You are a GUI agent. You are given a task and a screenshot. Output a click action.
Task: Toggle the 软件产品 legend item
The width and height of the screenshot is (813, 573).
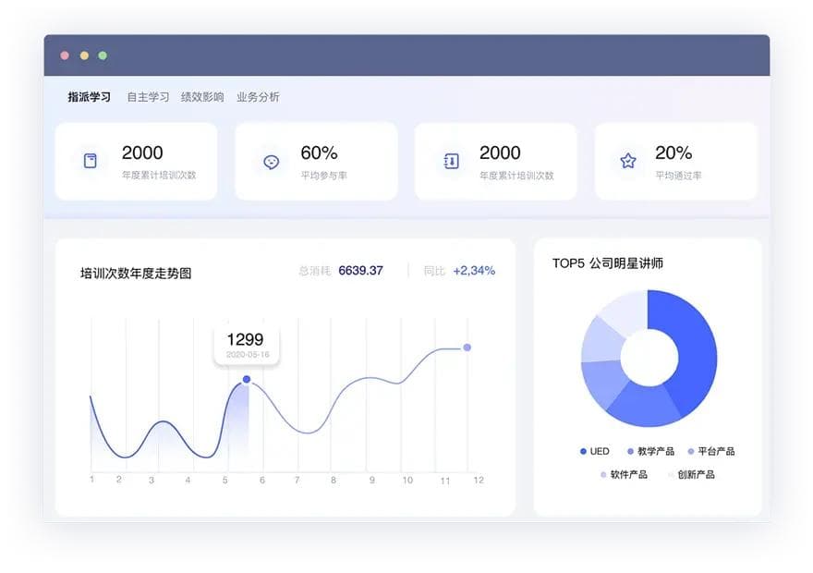pos(624,474)
